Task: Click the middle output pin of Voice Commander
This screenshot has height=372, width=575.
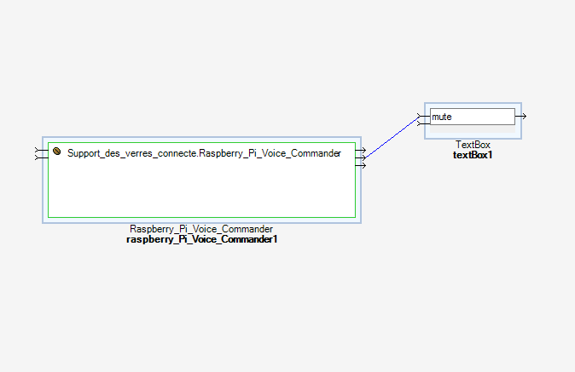Action: tap(362, 157)
